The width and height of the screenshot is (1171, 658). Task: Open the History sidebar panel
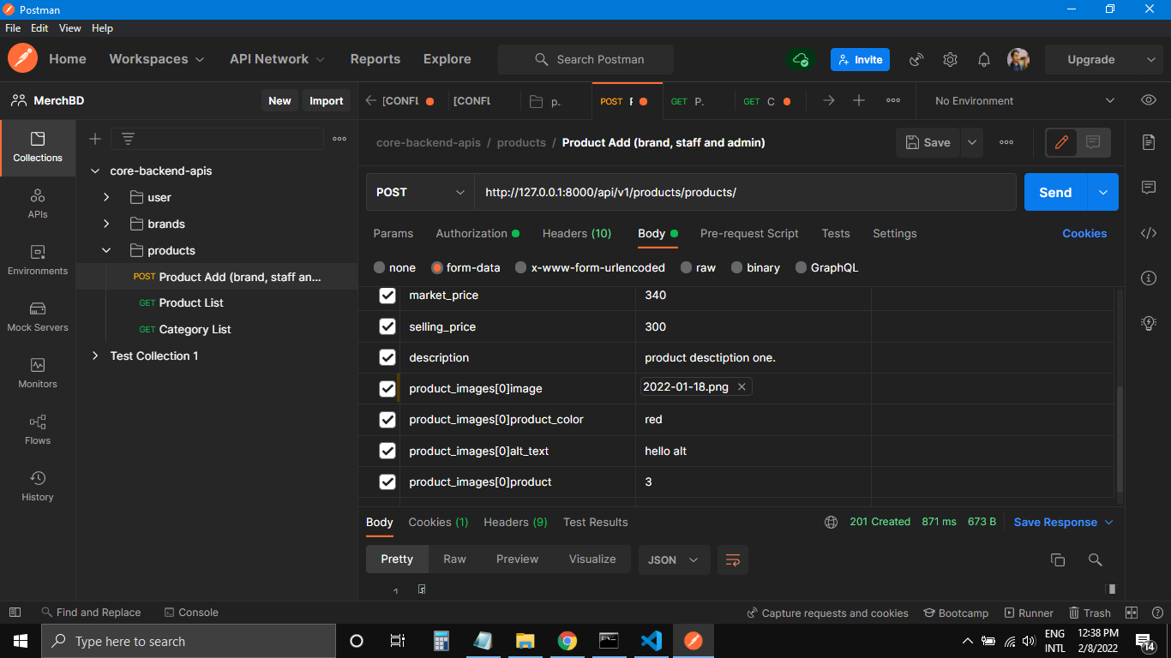[x=38, y=487]
